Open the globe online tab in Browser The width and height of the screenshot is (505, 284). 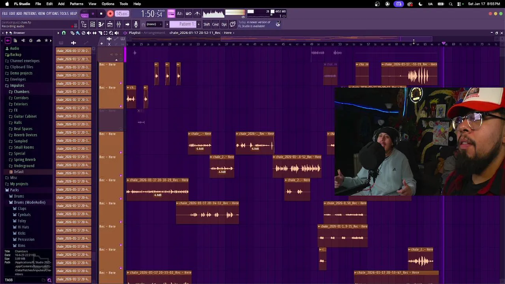click(x=31, y=40)
